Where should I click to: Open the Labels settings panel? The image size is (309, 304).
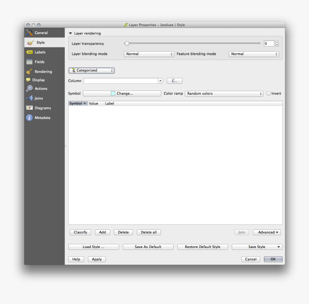41,52
